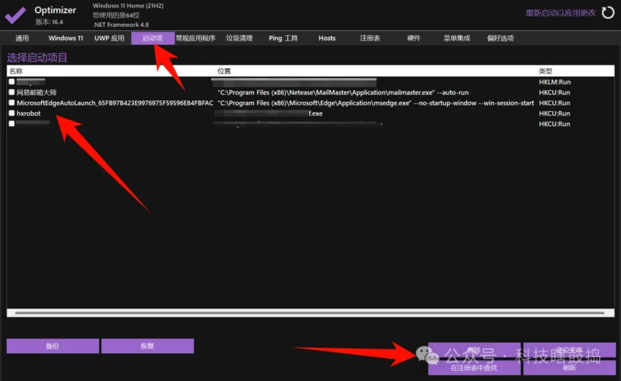621x381 pixels.
Task: Click the 重新启动以应用更改 link
Action: (x=560, y=13)
